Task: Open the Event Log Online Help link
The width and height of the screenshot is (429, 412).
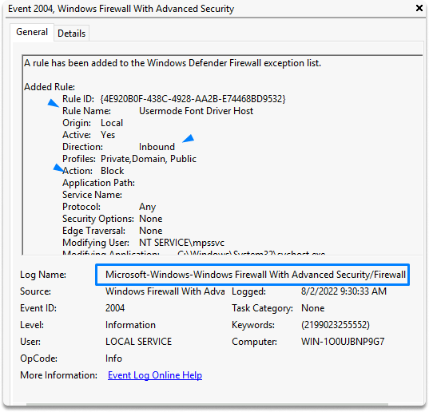Action: pos(155,375)
